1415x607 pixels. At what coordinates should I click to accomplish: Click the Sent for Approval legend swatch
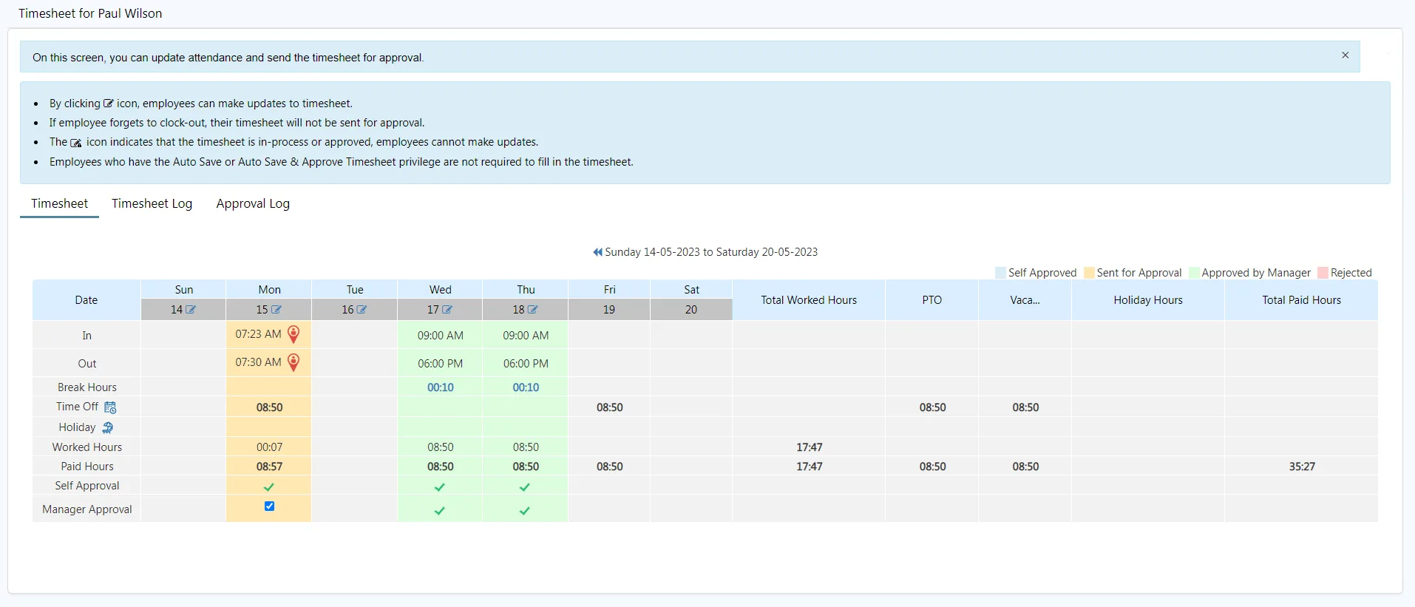click(1089, 273)
